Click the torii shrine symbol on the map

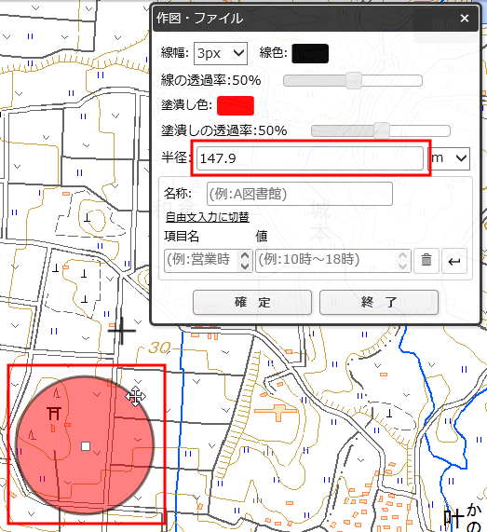[54, 414]
